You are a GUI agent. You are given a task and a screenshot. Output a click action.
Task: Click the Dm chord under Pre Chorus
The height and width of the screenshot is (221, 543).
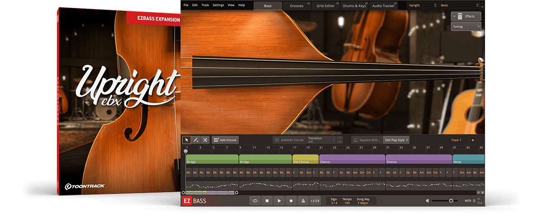coord(309,173)
